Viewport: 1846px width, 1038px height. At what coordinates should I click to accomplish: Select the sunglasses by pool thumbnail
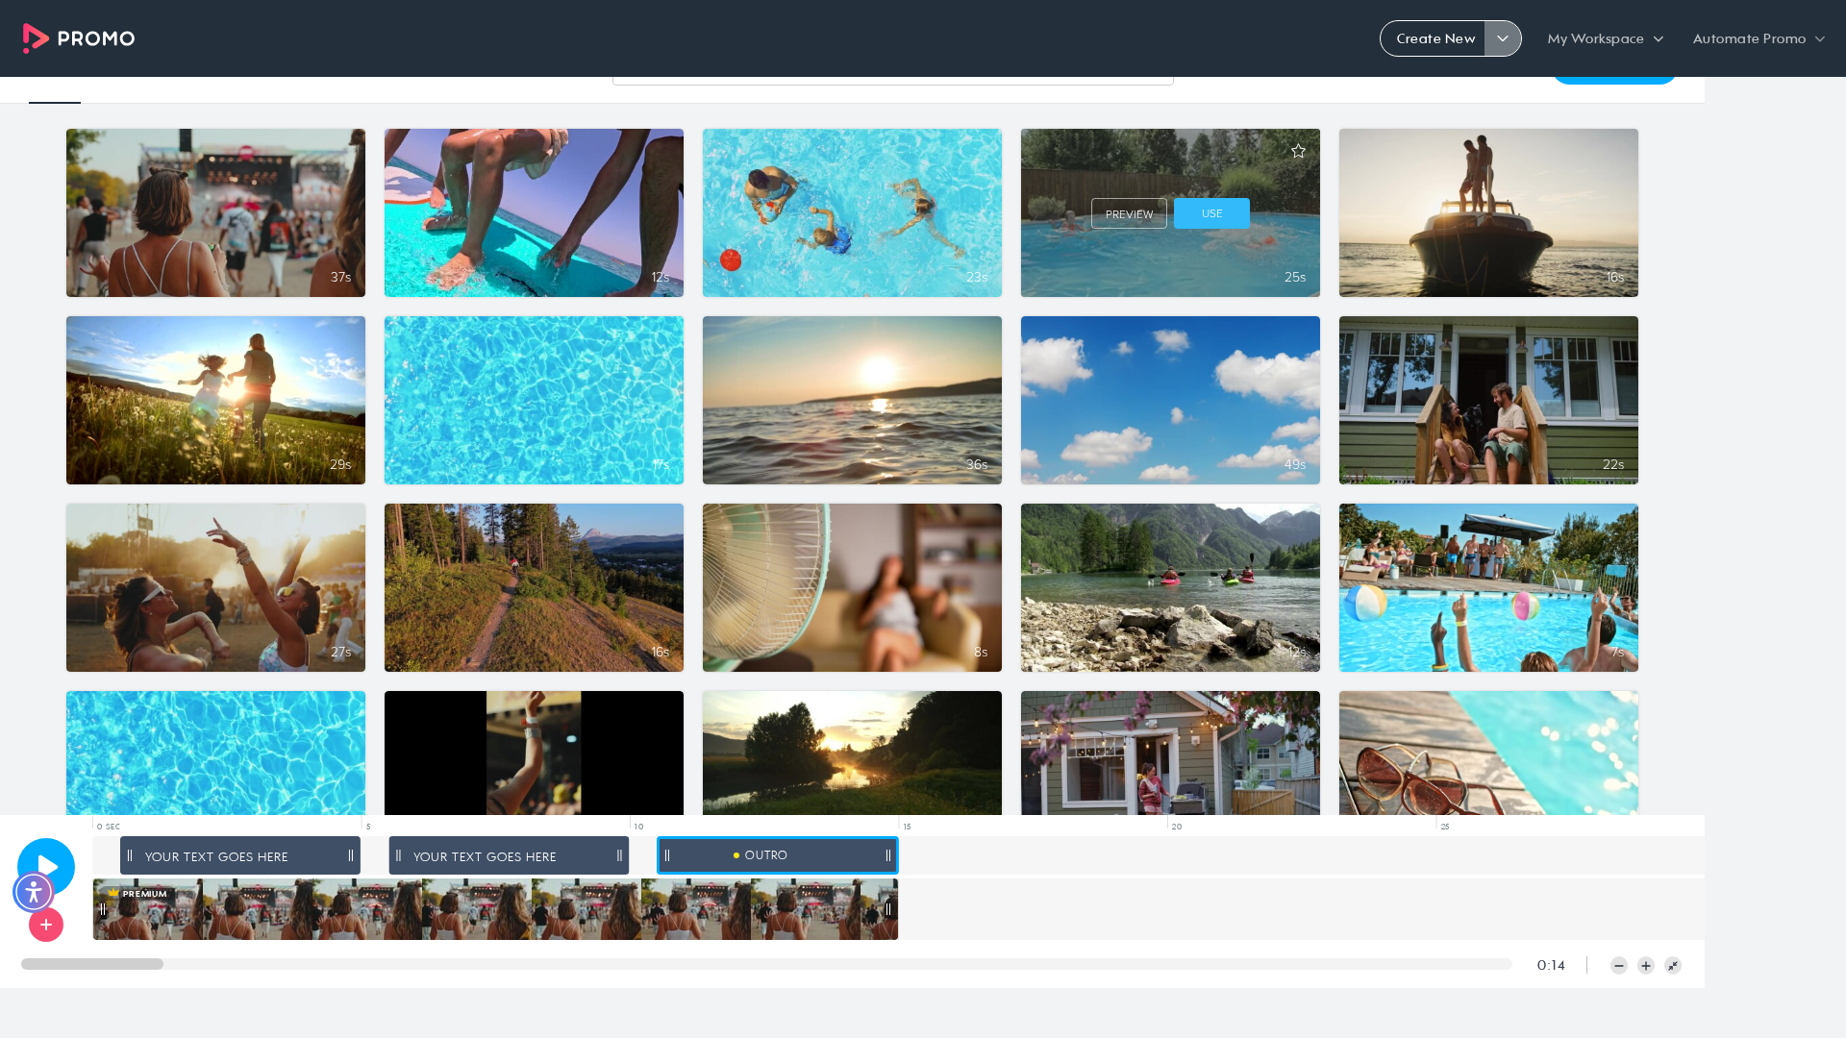(x=1488, y=753)
